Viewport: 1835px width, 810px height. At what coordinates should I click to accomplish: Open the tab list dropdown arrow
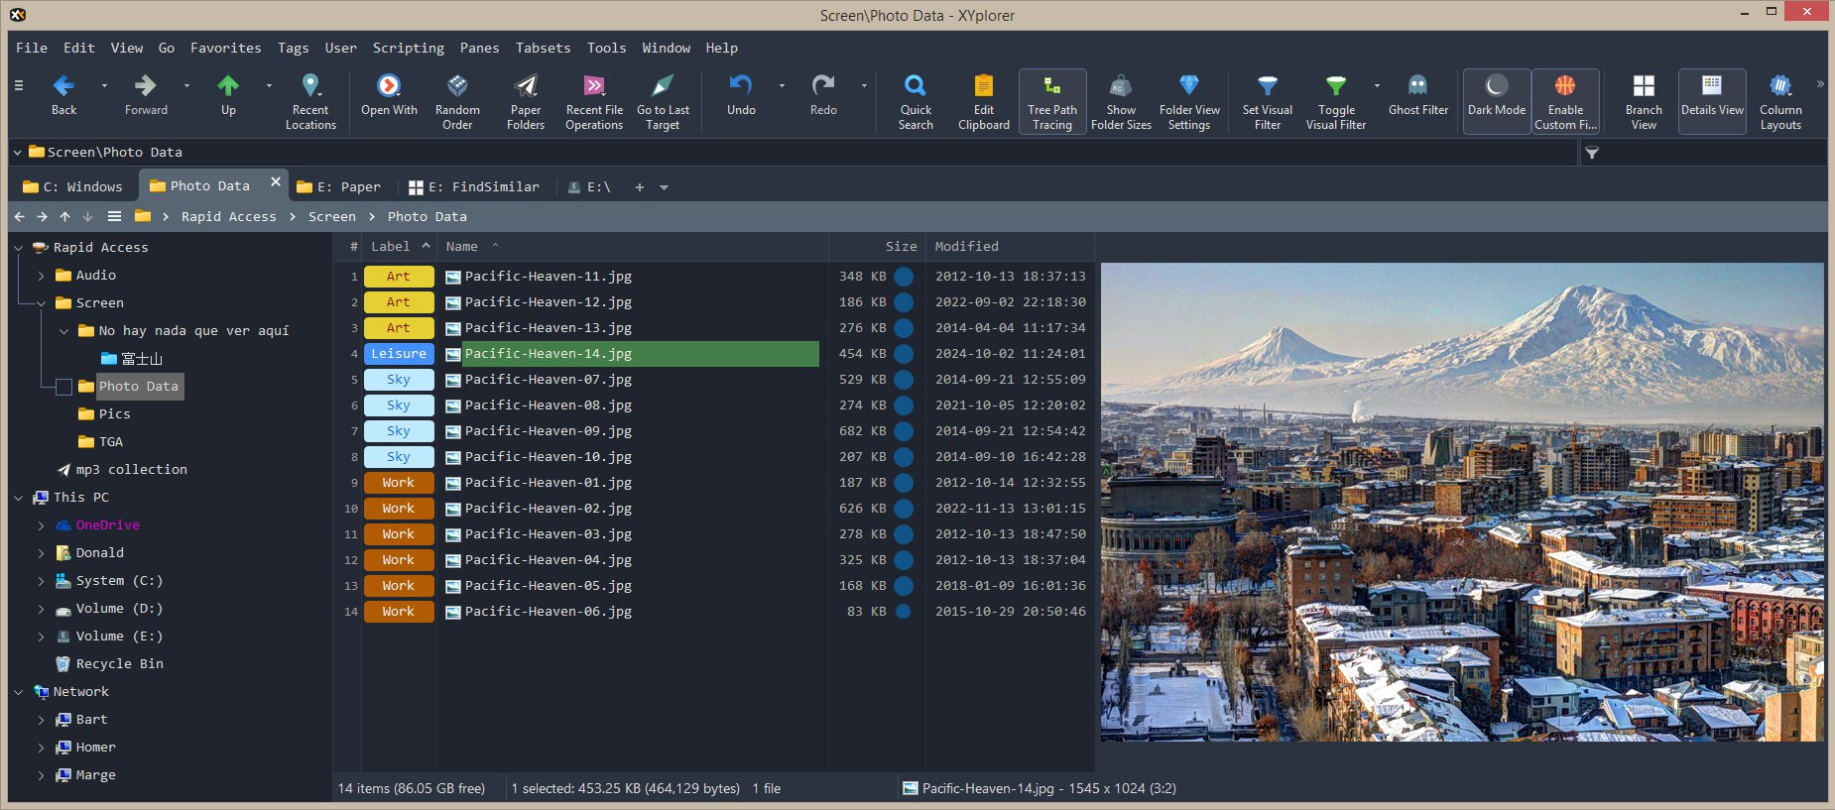point(664,187)
